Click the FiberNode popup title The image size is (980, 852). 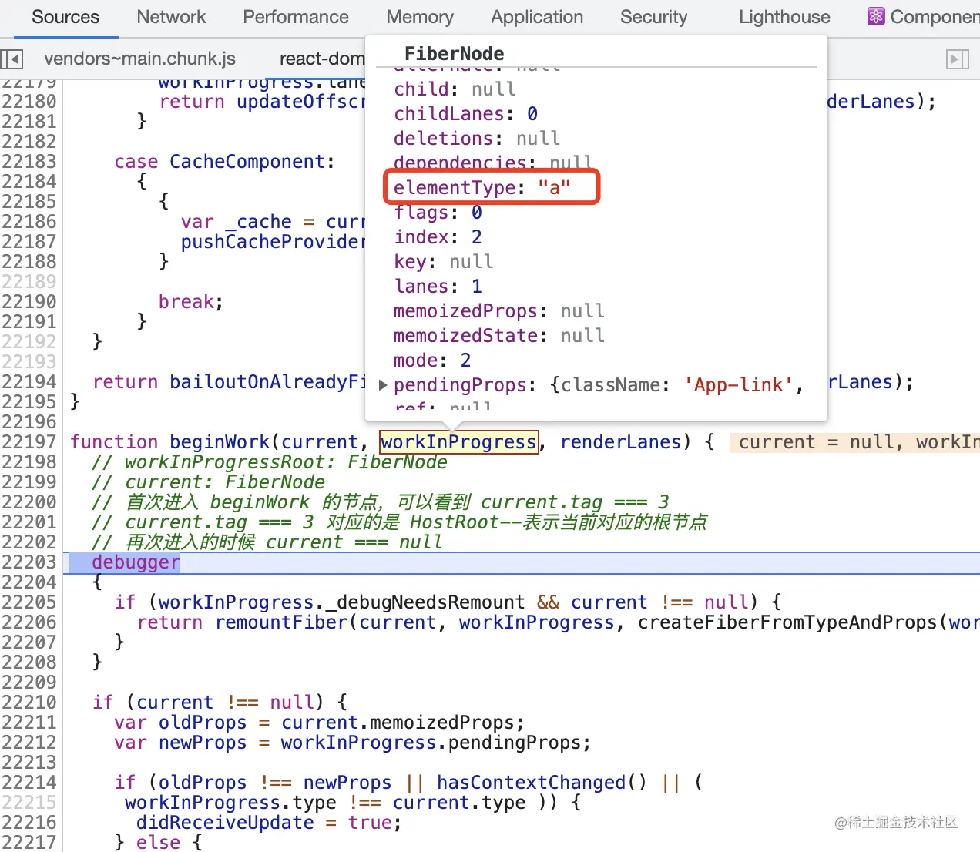[455, 54]
